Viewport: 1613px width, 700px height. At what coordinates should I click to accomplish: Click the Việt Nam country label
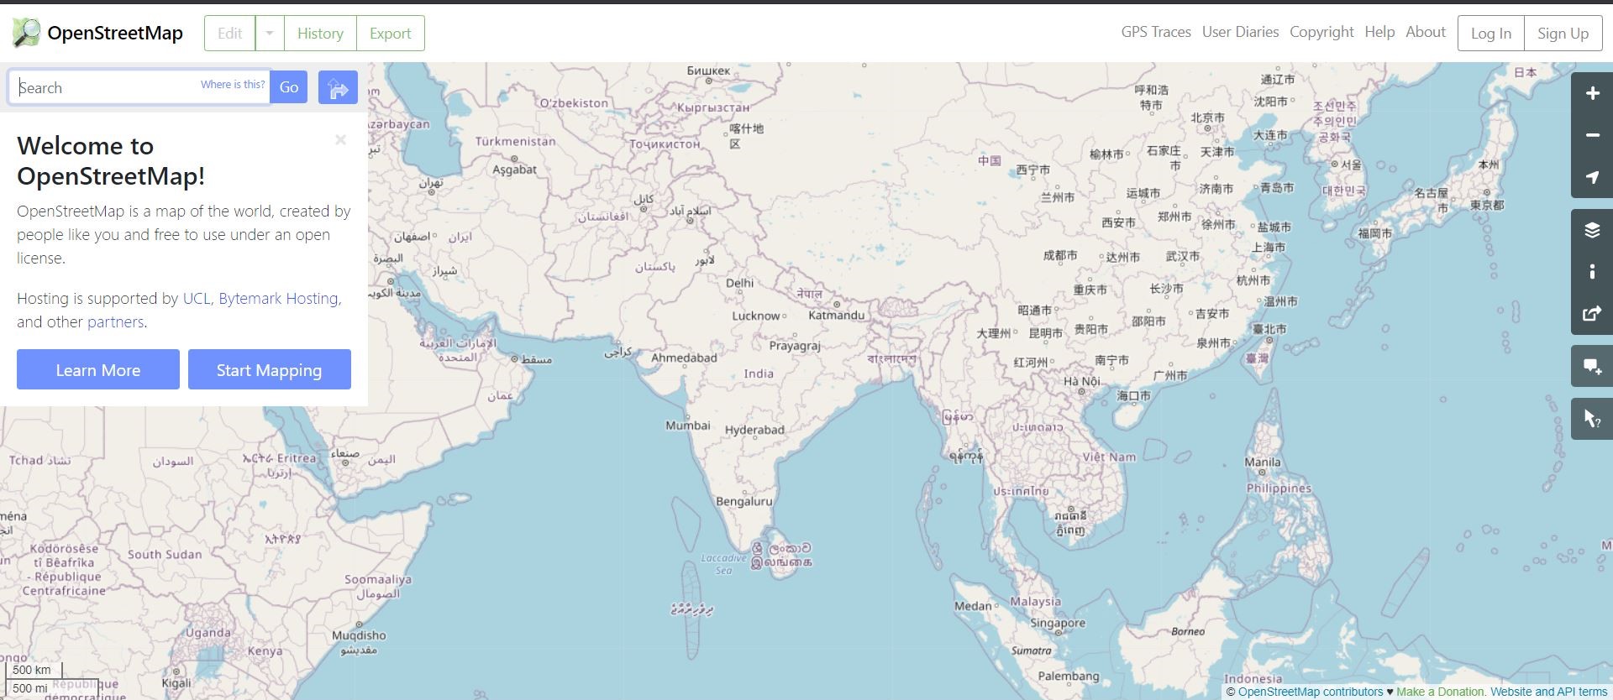tap(1109, 457)
